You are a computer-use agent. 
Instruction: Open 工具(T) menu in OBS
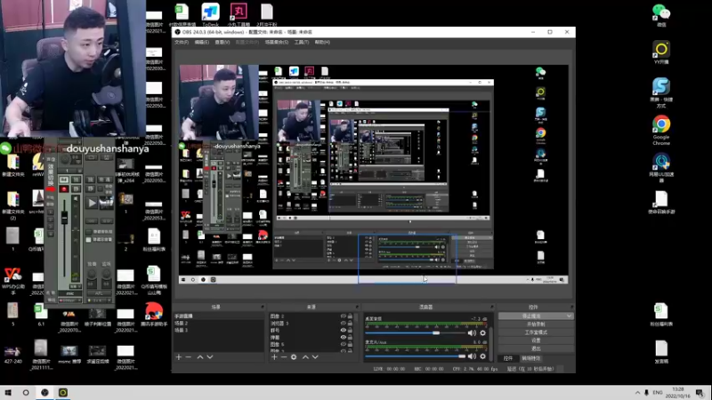pyautogui.click(x=302, y=42)
